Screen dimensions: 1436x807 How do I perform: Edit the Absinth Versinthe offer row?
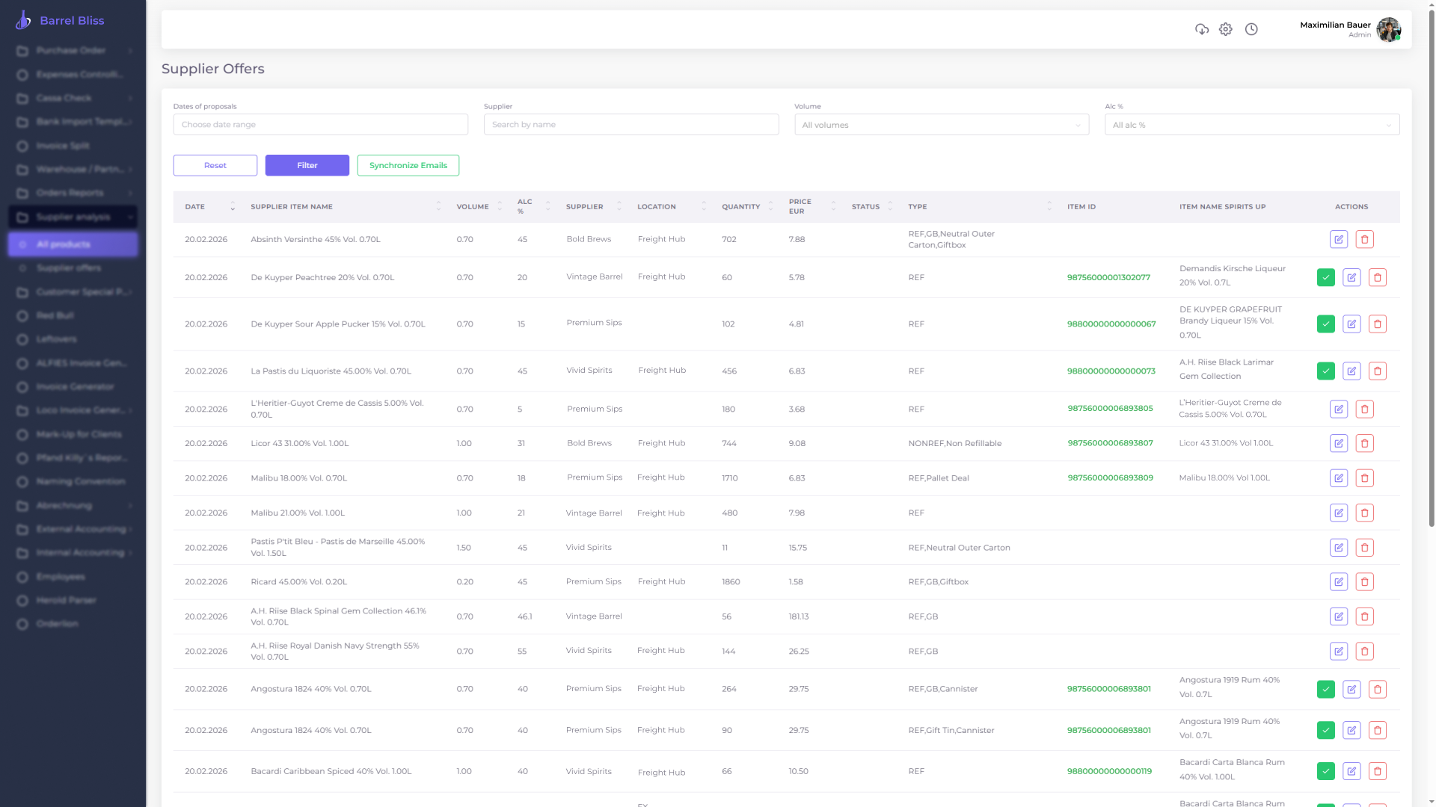click(1339, 240)
